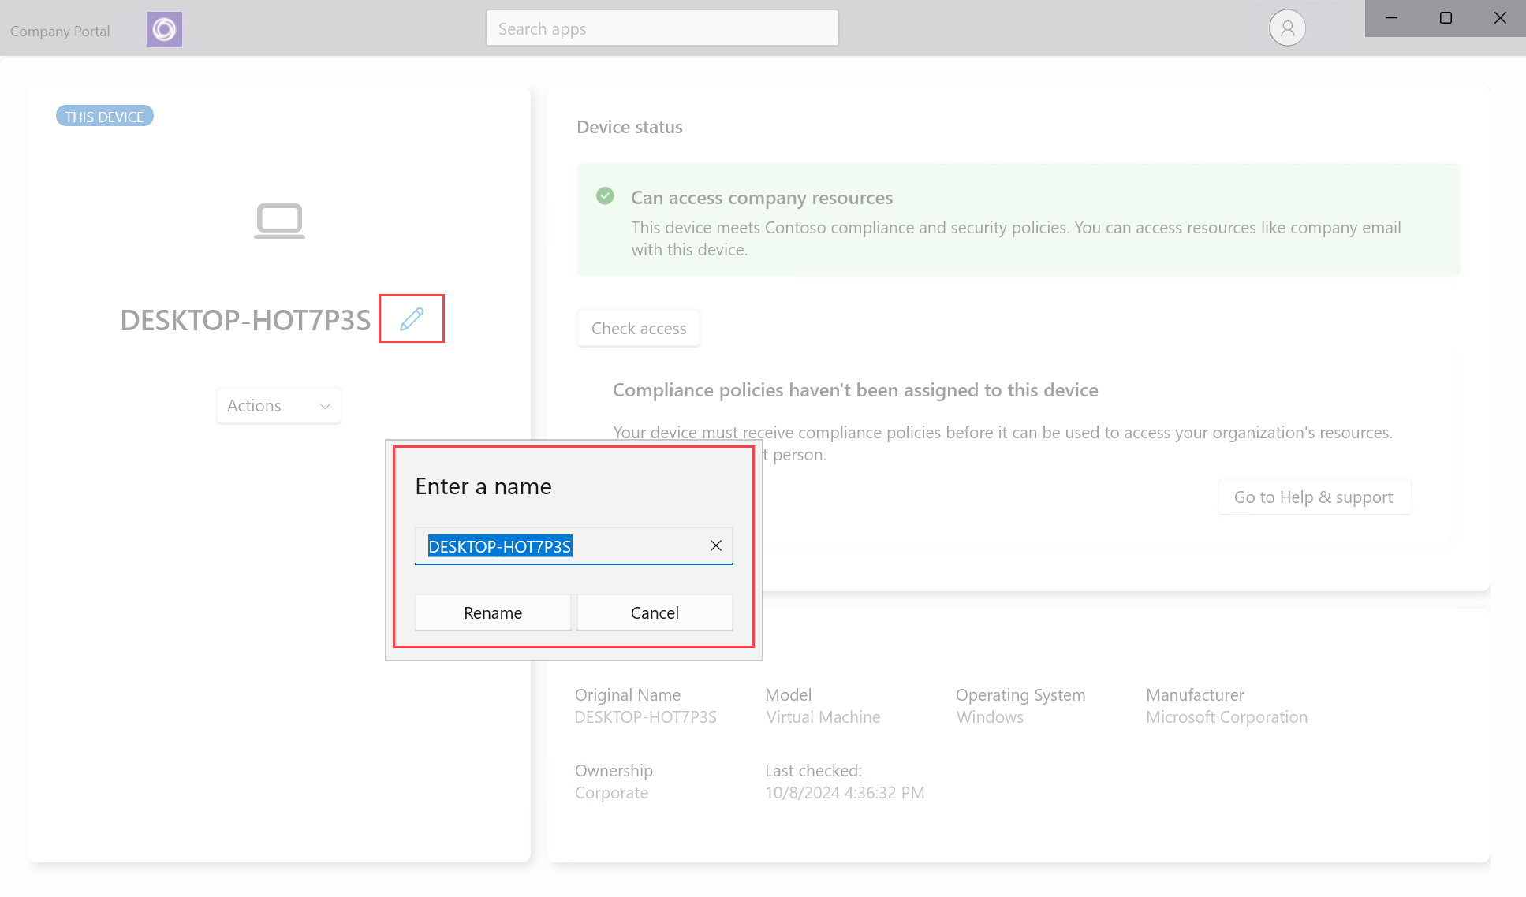
Task: Click the restore window button
Action: coord(1445,18)
